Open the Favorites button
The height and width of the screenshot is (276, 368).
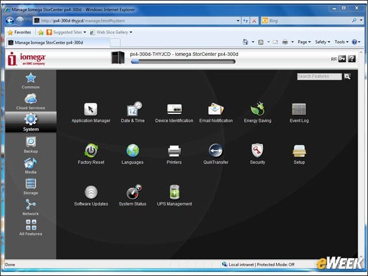click(19, 32)
